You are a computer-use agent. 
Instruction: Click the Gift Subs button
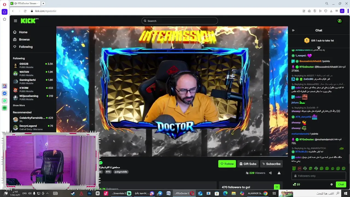click(x=248, y=164)
